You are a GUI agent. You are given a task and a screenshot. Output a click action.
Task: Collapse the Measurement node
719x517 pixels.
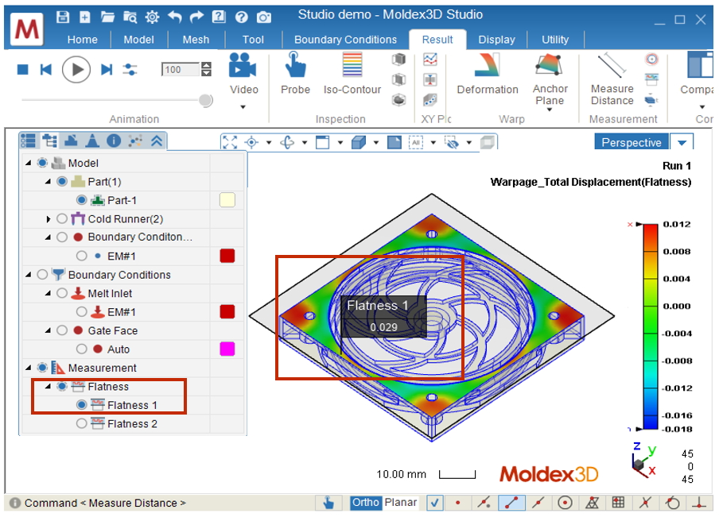pyautogui.click(x=29, y=368)
